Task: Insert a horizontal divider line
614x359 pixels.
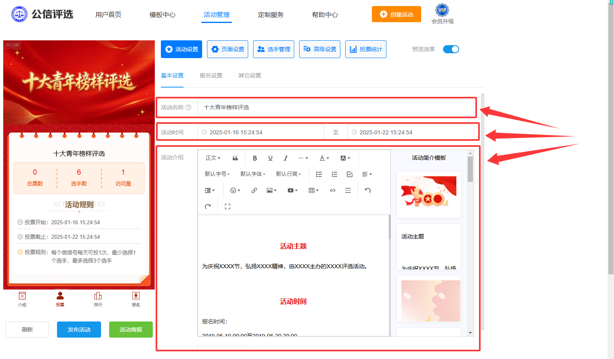Action: point(348,190)
